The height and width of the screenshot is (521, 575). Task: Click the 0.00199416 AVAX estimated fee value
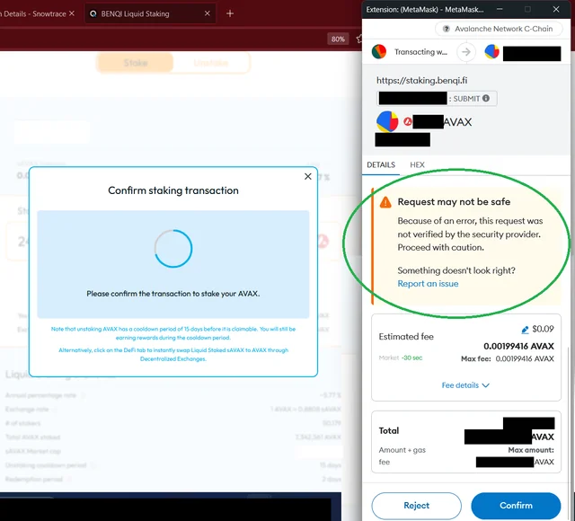pyautogui.click(x=518, y=346)
